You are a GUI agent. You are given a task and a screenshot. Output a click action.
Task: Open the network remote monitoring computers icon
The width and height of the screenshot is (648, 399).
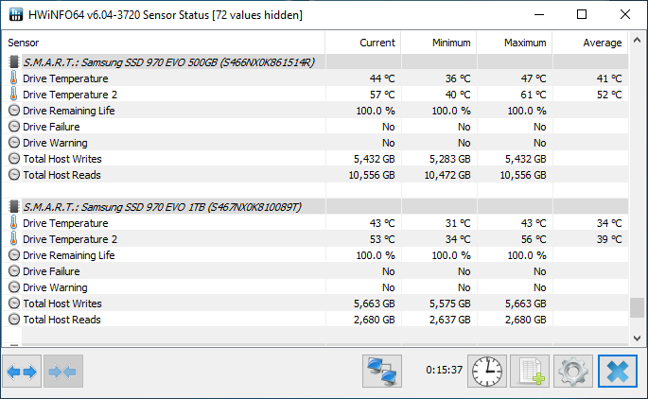[382, 372]
